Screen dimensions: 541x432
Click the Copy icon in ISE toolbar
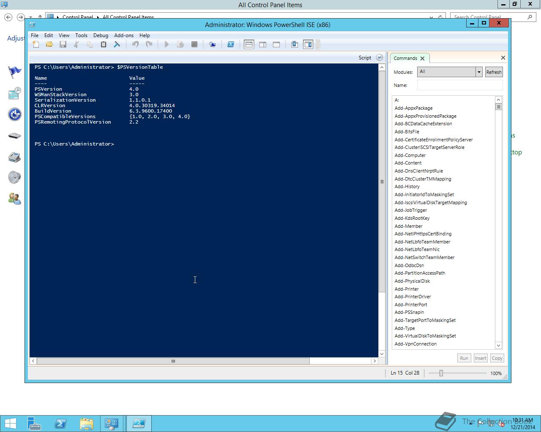tap(90, 44)
